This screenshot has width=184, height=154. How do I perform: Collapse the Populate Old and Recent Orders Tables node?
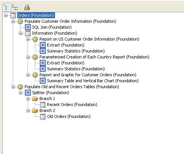13,87
